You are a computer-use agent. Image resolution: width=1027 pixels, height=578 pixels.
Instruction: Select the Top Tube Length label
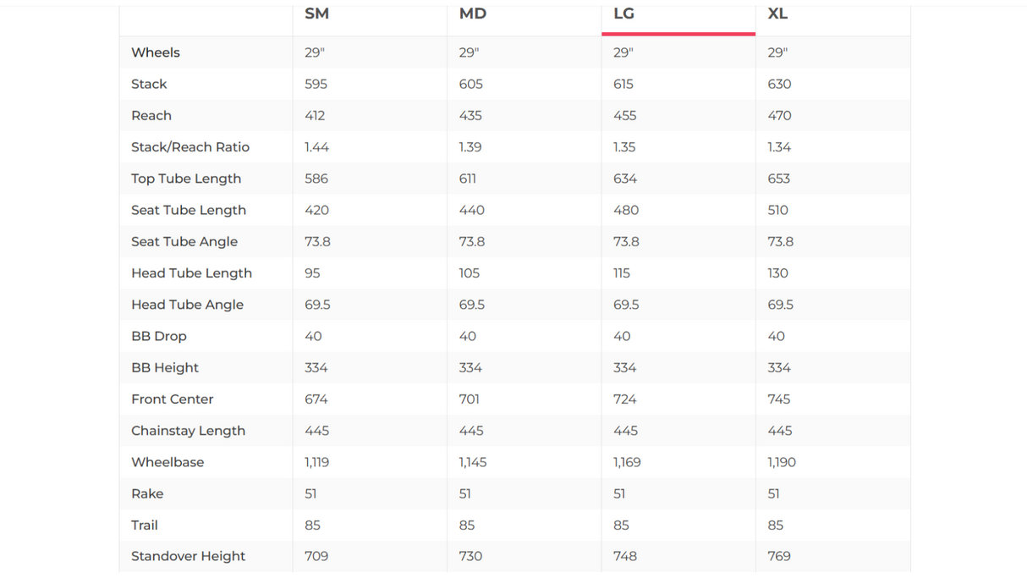click(x=186, y=179)
